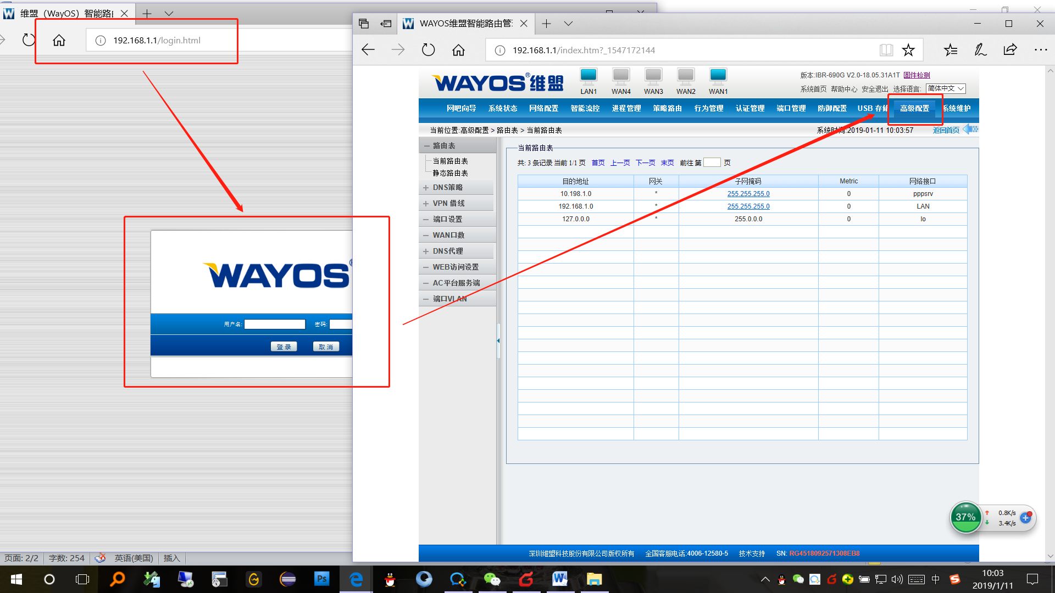Click the 固件检测 firmware check link

tap(917, 75)
